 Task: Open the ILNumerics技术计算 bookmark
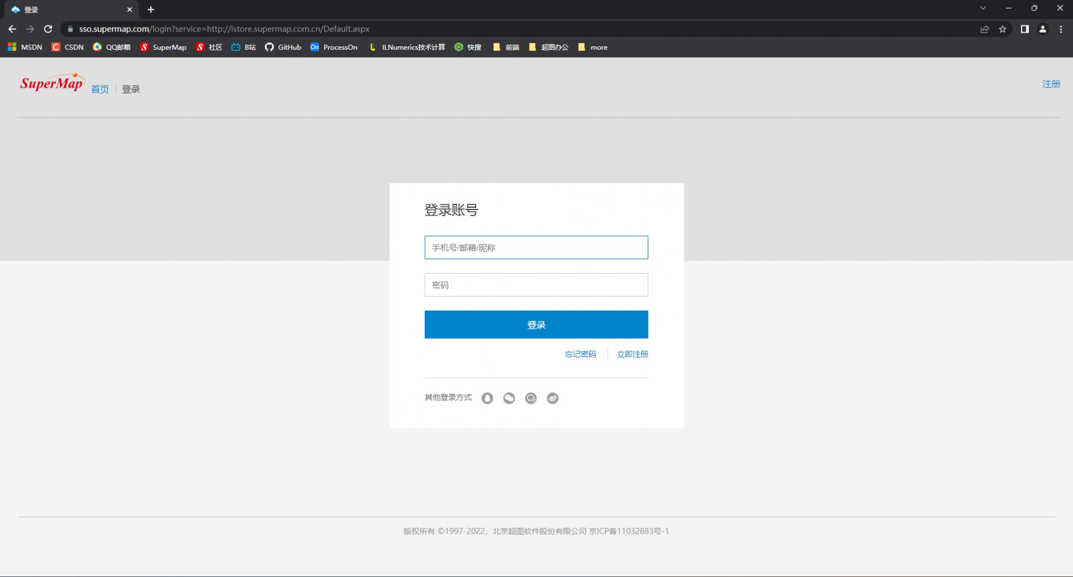point(407,47)
